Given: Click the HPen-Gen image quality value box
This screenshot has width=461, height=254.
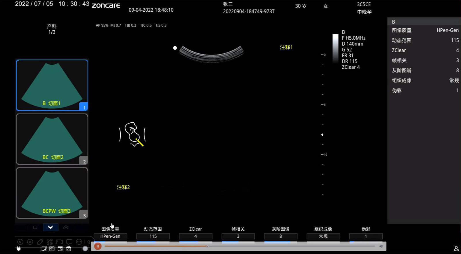Looking at the screenshot, I should (x=110, y=236).
